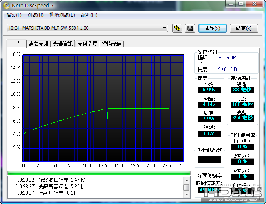Click the burst rate 49 MB/s value

tap(209, 190)
